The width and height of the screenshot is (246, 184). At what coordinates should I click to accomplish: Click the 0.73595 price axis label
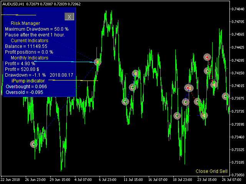238,124
